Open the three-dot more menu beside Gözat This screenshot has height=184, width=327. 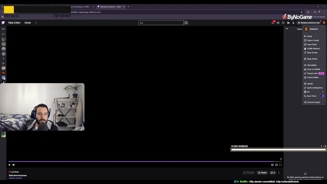(36, 23)
